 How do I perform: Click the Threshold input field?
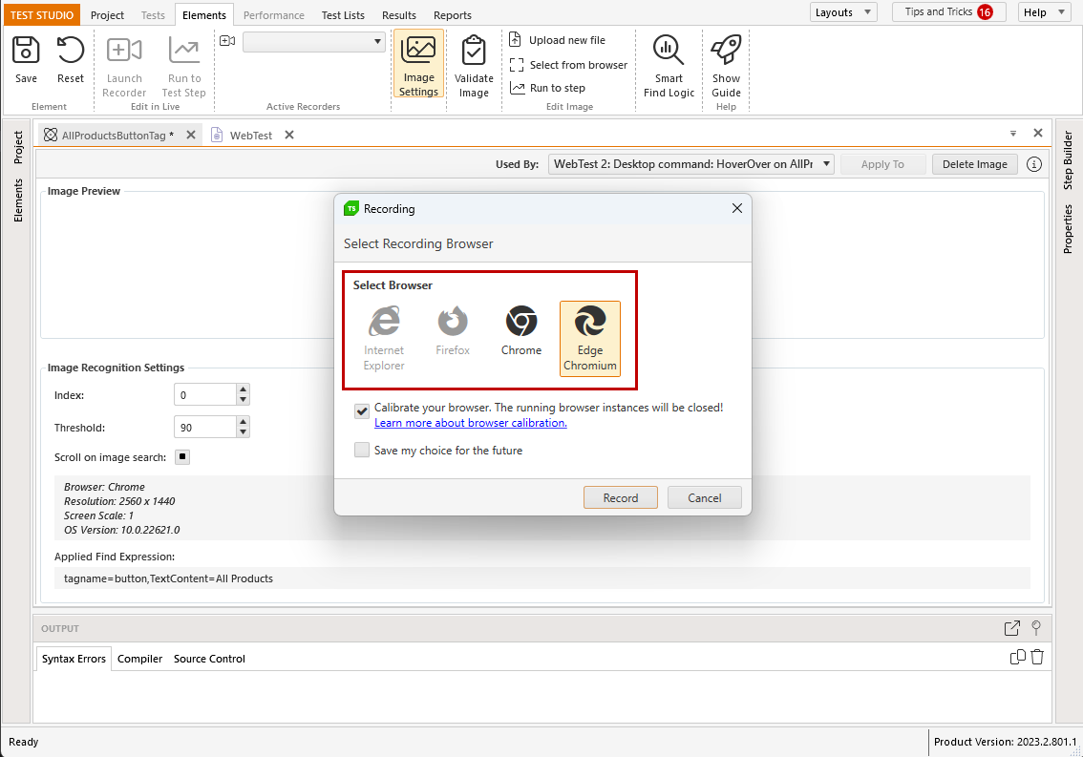click(205, 427)
